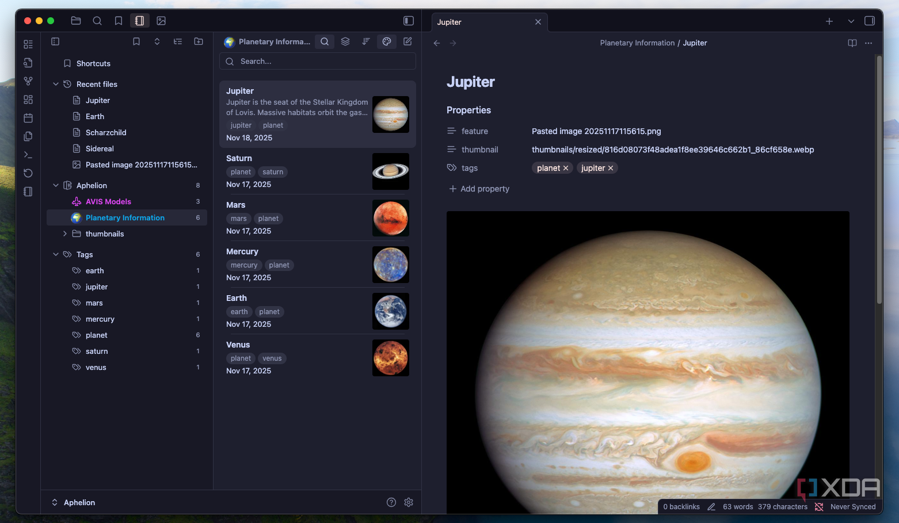This screenshot has height=523, width=899.
Task: Open the canvas grid icon in ribbon
Action: [x=28, y=100]
